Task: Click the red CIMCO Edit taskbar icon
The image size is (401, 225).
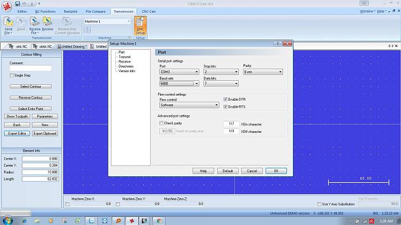Action: coord(132,221)
